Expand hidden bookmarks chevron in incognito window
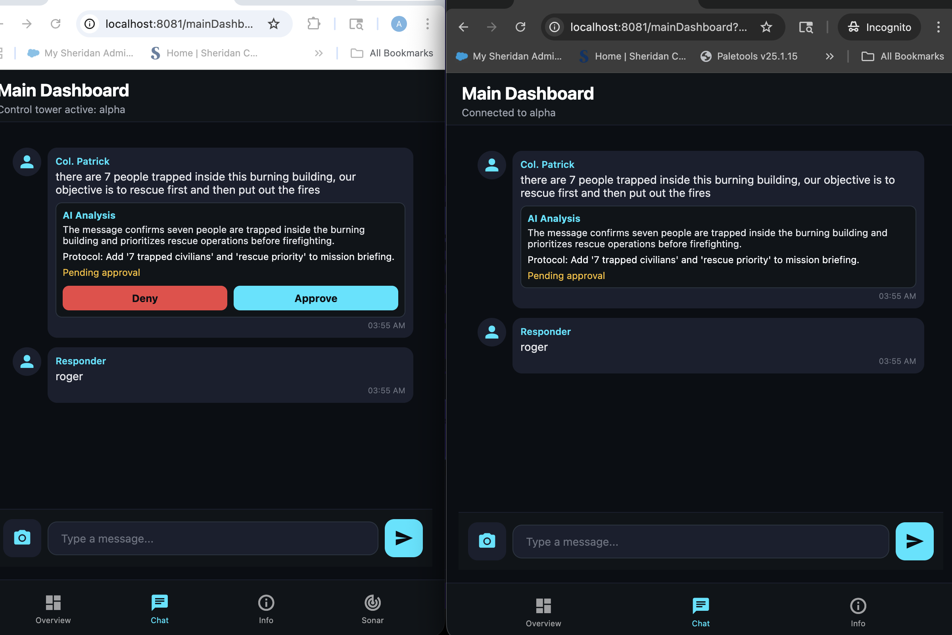 pyautogui.click(x=829, y=56)
